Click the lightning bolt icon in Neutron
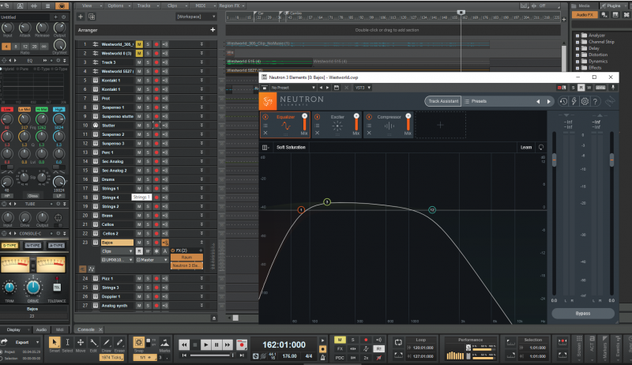This screenshot has width=632, height=365. coord(574,102)
